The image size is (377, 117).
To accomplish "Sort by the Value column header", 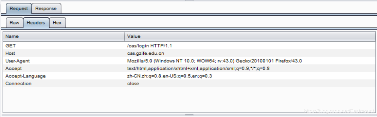I will click(x=250, y=36).
